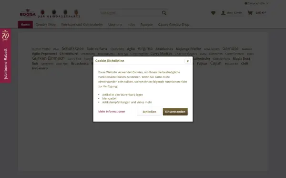Click the Habanero tag
Viewport: 286px width, 178px height.
40,68
